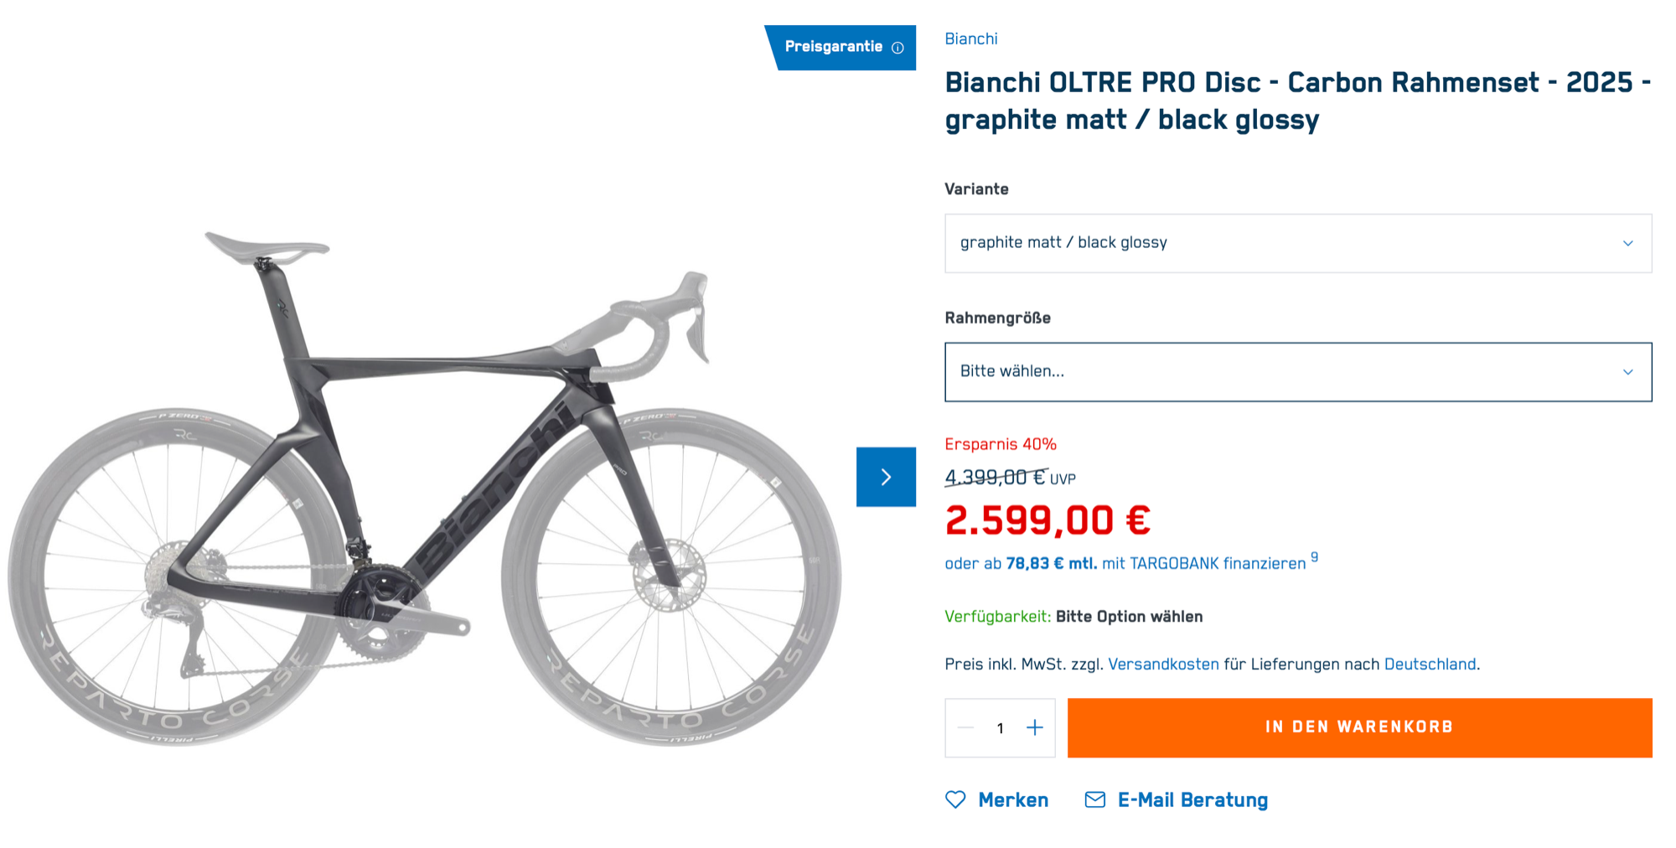This screenshot has height=848, width=1676.
Task: Click the info icon beside Preisgarantie
Action: click(x=897, y=48)
